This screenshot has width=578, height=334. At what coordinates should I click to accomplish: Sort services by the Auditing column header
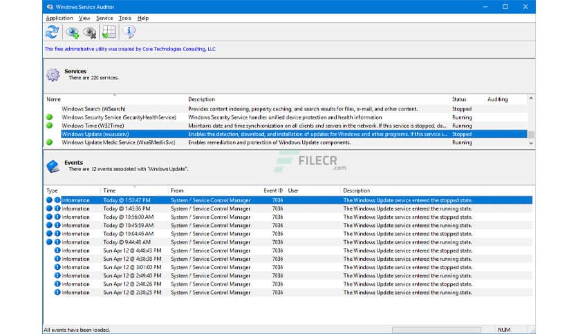pos(506,99)
